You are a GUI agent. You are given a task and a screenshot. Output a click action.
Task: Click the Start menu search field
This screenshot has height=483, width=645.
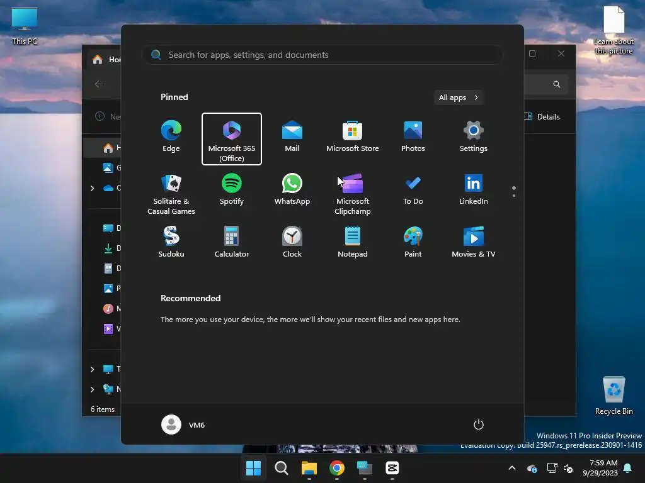click(322, 55)
